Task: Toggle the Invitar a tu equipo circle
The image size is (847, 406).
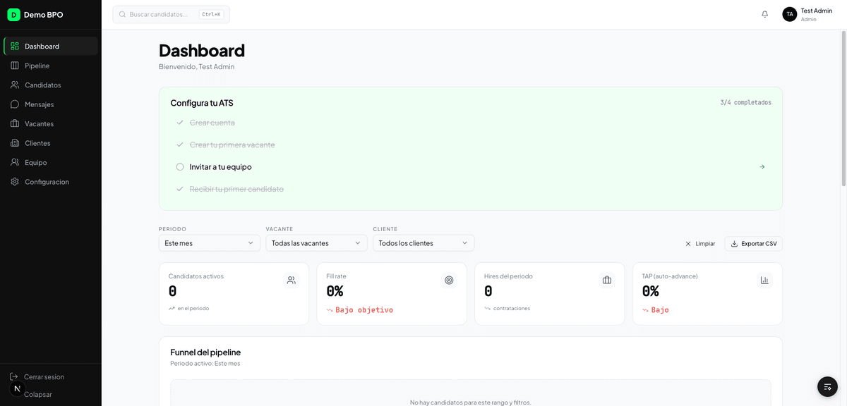Action: pos(180,167)
